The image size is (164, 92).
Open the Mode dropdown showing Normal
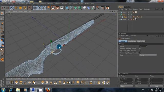coord(148,55)
